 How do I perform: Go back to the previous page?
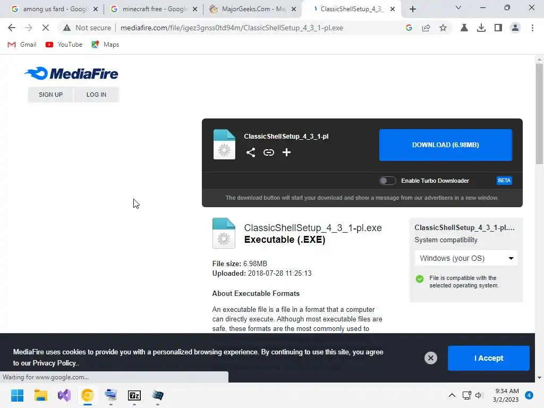[x=12, y=28]
